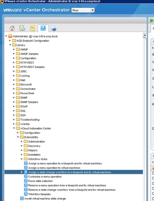
Task: Select Remove a menu operation from a blueprint workflow
Action: click(x=67, y=185)
